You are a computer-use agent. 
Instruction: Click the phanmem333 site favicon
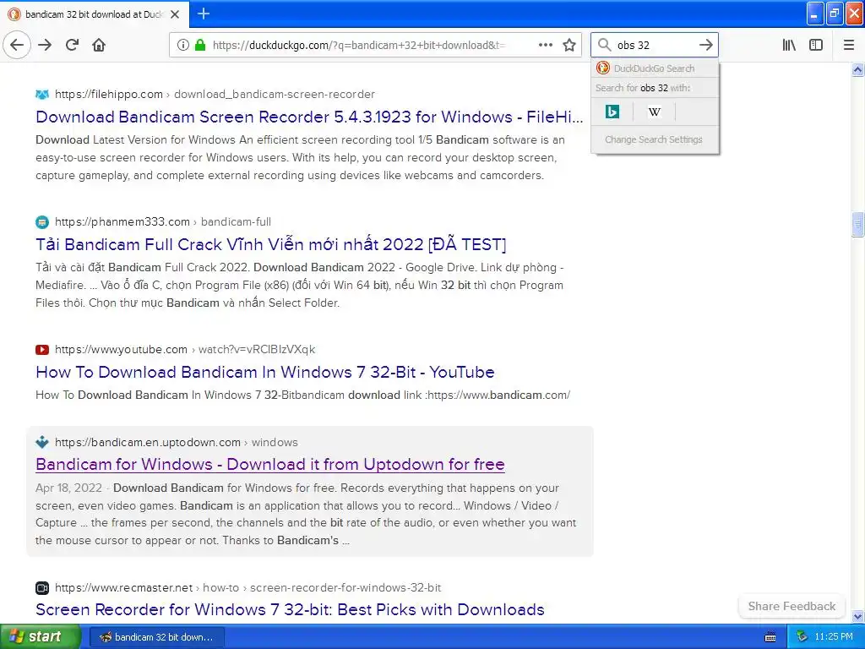point(42,222)
